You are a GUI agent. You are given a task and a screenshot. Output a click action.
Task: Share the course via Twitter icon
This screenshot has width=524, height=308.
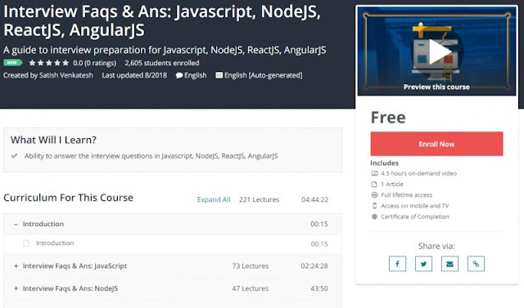point(423,264)
